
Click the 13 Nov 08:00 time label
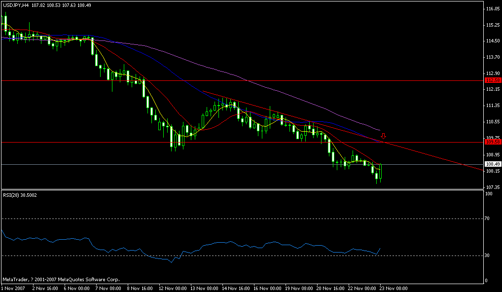pyautogui.click(x=205, y=289)
